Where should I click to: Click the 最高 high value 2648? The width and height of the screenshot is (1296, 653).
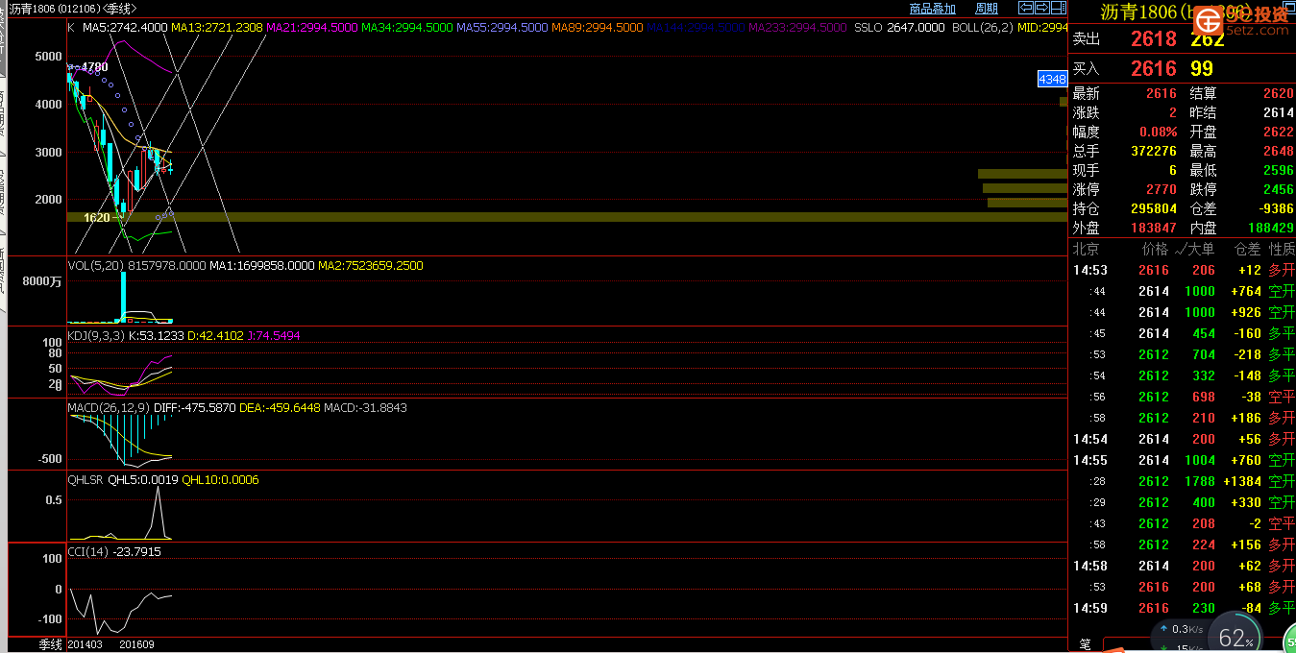(x=1279, y=151)
